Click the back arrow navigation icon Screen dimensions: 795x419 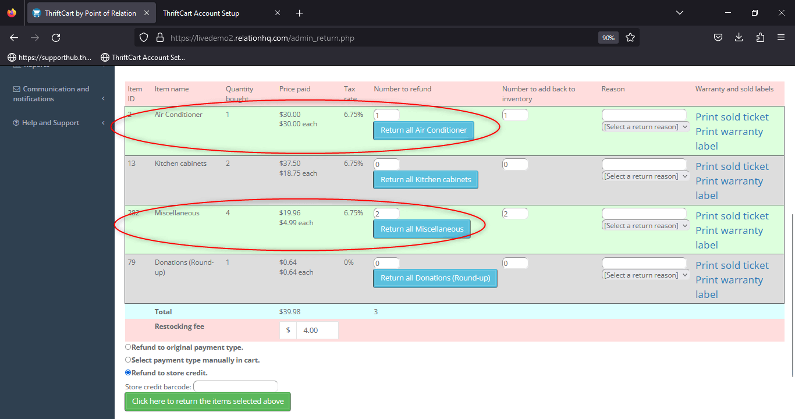tap(14, 38)
